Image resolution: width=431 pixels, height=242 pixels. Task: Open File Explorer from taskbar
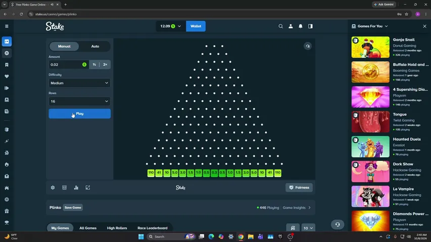click(251, 236)
